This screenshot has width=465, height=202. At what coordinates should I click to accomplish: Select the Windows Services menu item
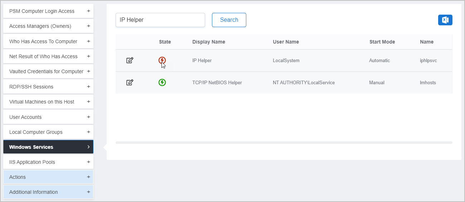(x=48, y=147)
